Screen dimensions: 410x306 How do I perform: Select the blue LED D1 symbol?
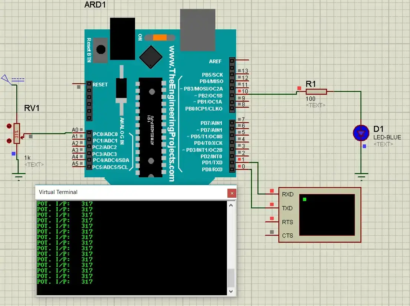click(361, 133)
